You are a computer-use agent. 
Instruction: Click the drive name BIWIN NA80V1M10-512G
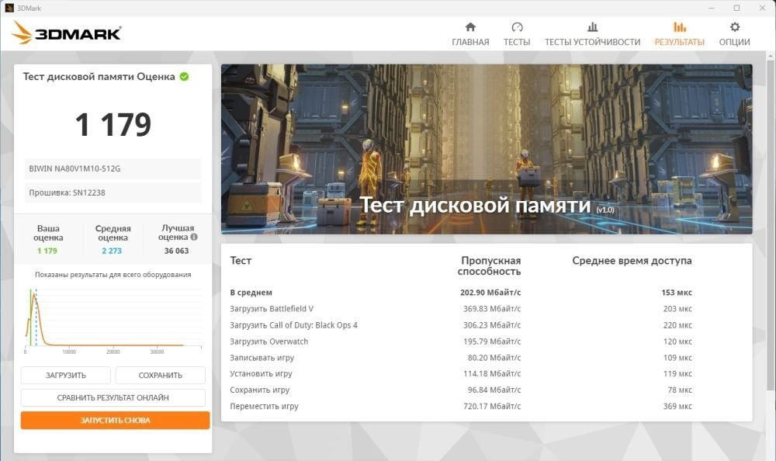point(74,169)
